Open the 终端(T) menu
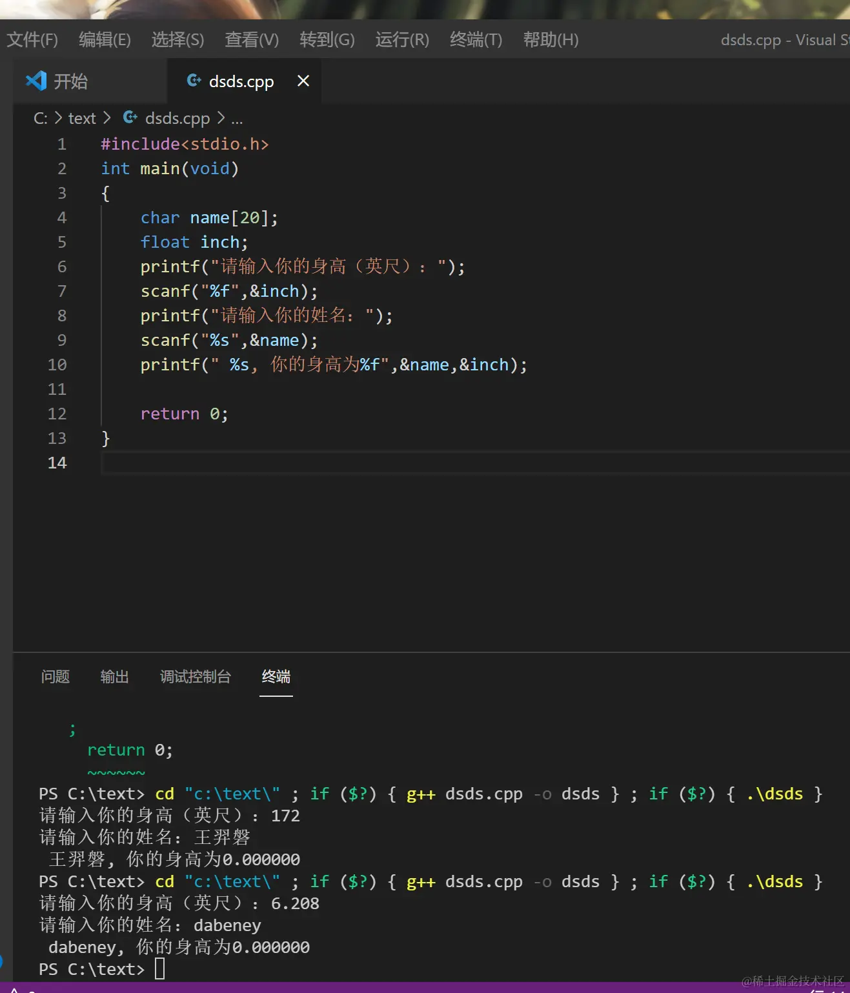Image resolution: width=850 pixels, height=993 pixels. pyautogui.click(x=476, y=40)
